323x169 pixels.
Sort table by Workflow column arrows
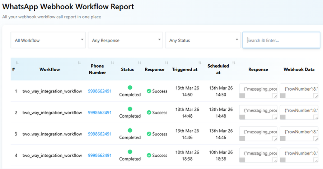coord(79,63)
